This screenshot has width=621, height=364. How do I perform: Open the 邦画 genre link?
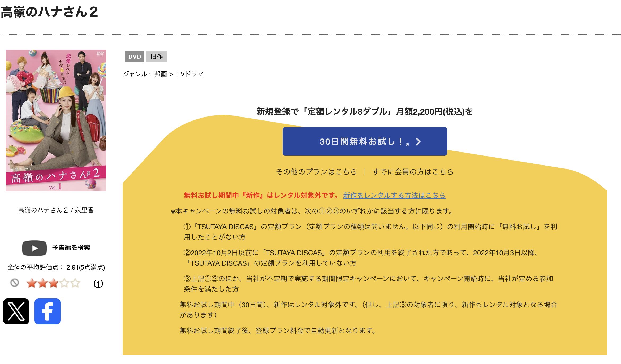click(161, 74)
